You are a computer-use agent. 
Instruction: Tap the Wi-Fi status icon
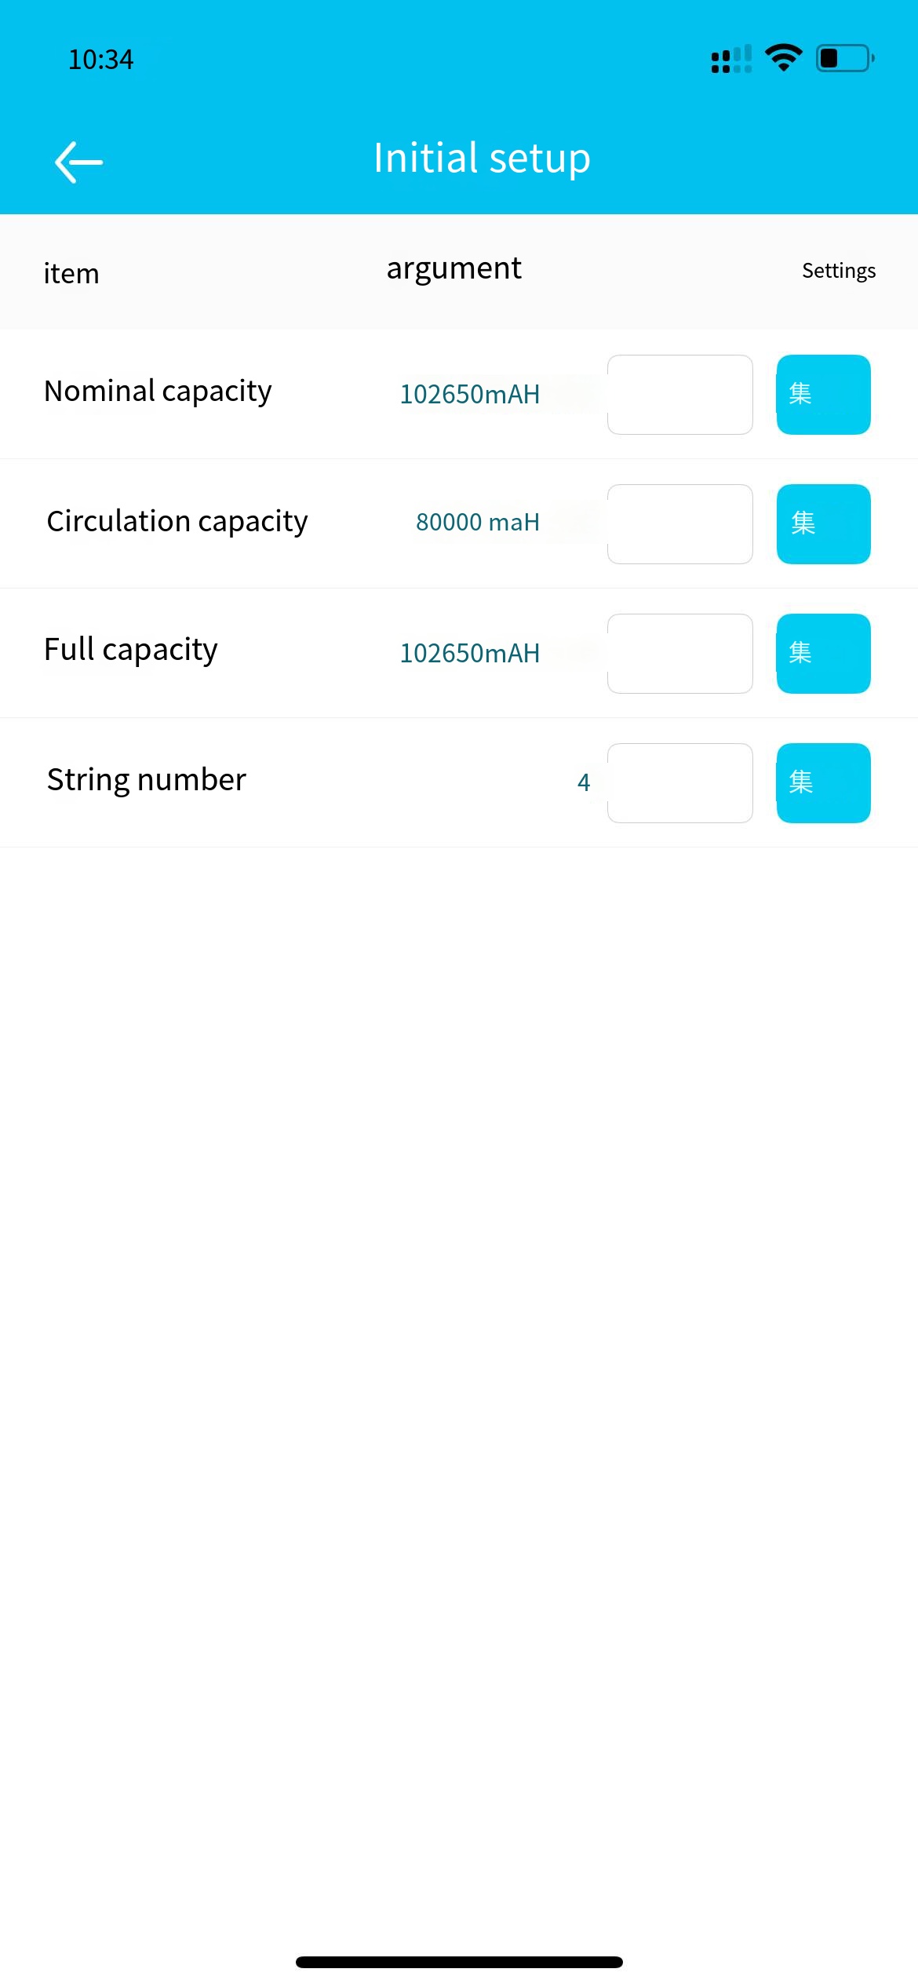783,58
